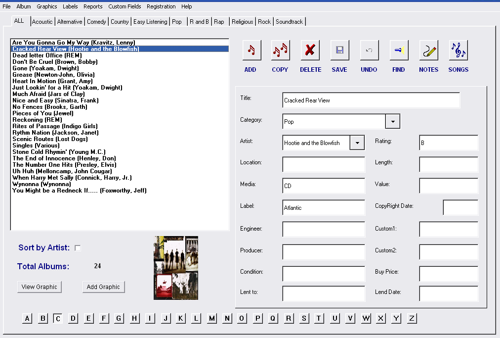Open the NOTES icon
Image resolution: width=500 pixels, height=338 pixels.
(x=428, y=49)
